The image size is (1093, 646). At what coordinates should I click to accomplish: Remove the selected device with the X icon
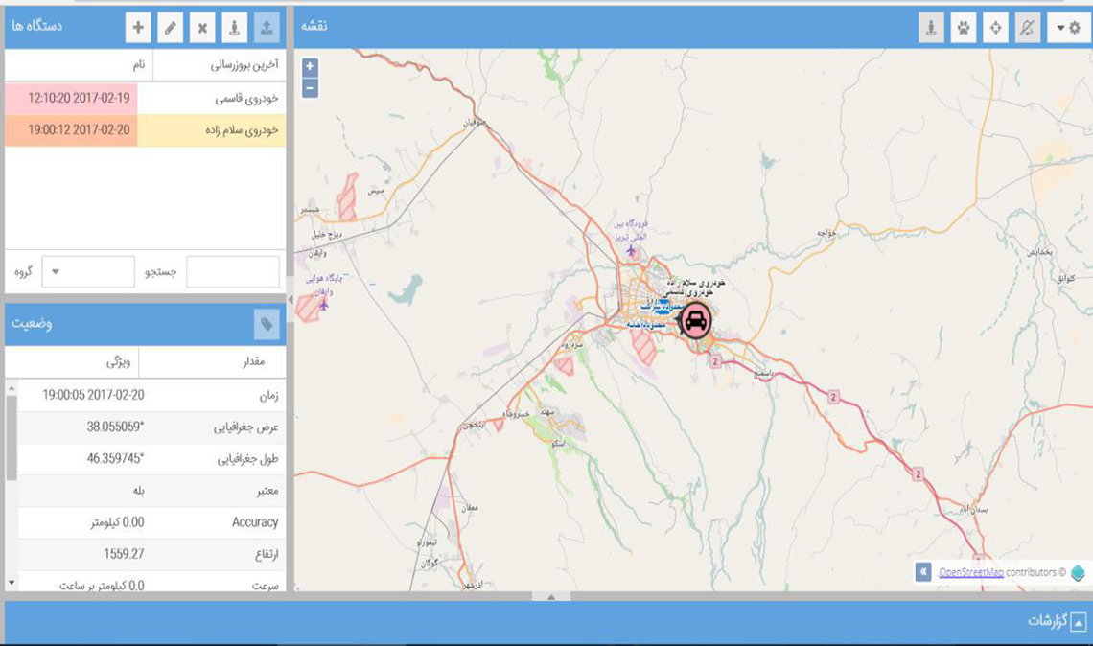click(202, 27)
